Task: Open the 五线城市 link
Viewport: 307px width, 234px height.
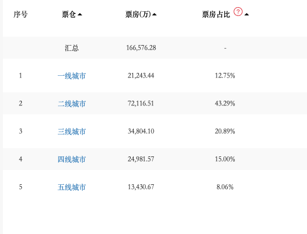Action: (x=72, y=187)
